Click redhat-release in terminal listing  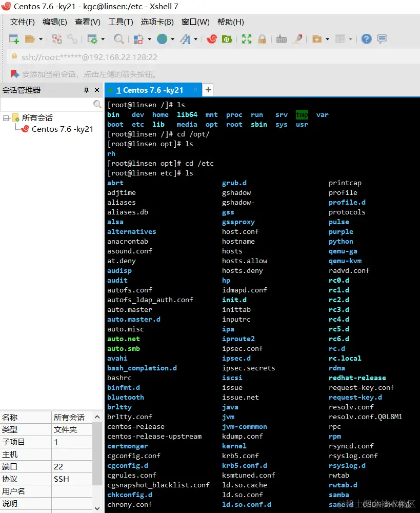pyautogui.click(x=357, y=378)
